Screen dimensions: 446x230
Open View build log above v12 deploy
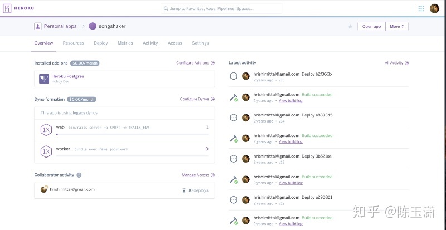point(290,183)
